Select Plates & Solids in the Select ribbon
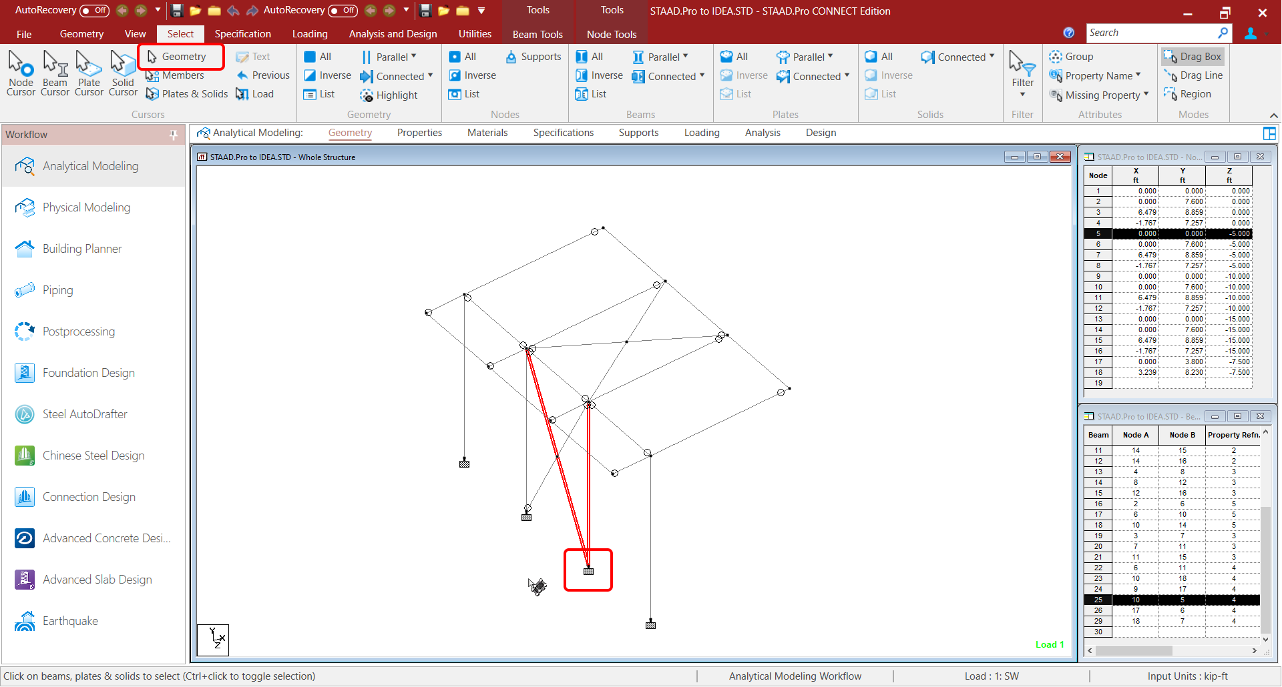 pos(186,94)
